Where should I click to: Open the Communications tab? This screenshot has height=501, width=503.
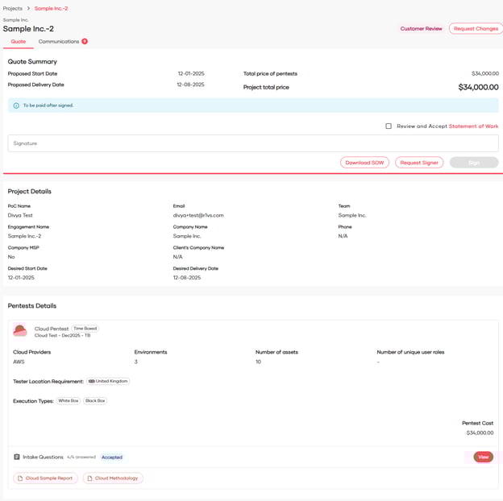click(x=59, y=42)
